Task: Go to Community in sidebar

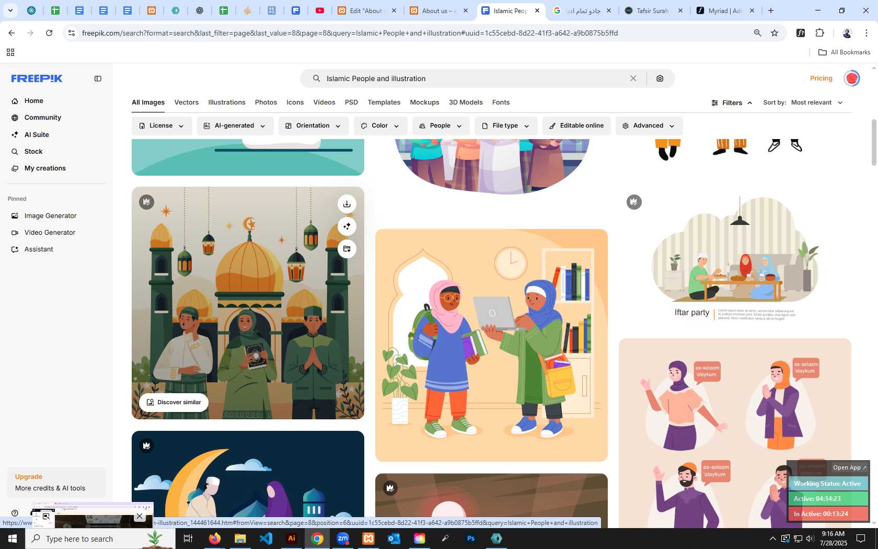Action: [x=43, y=118]
